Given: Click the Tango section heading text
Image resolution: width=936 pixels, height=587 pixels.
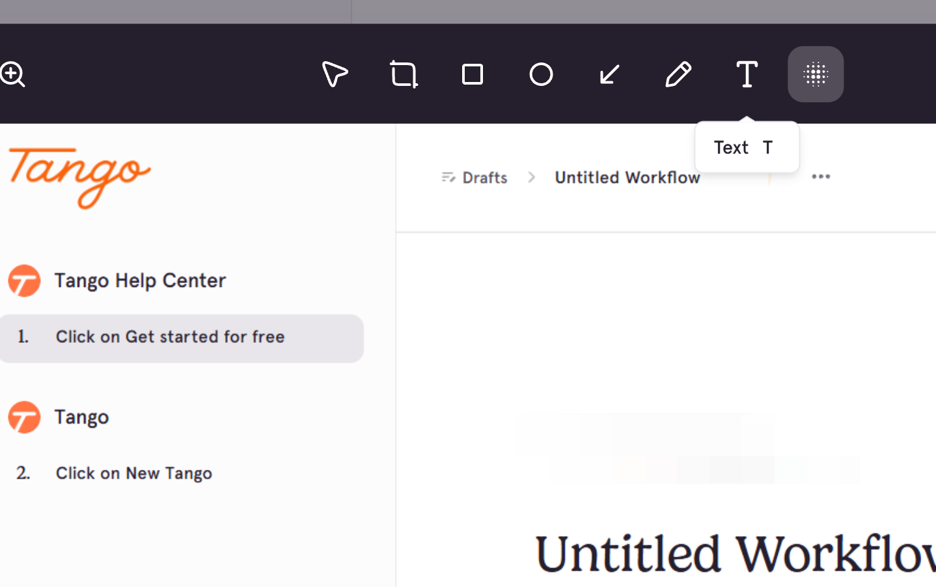Looking at the screenshot, I should (81, 417).
